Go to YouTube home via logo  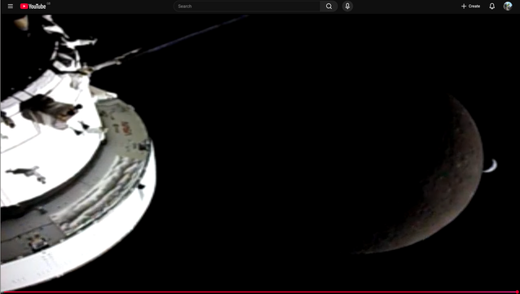pyautogui.click(x=33, y=7)
